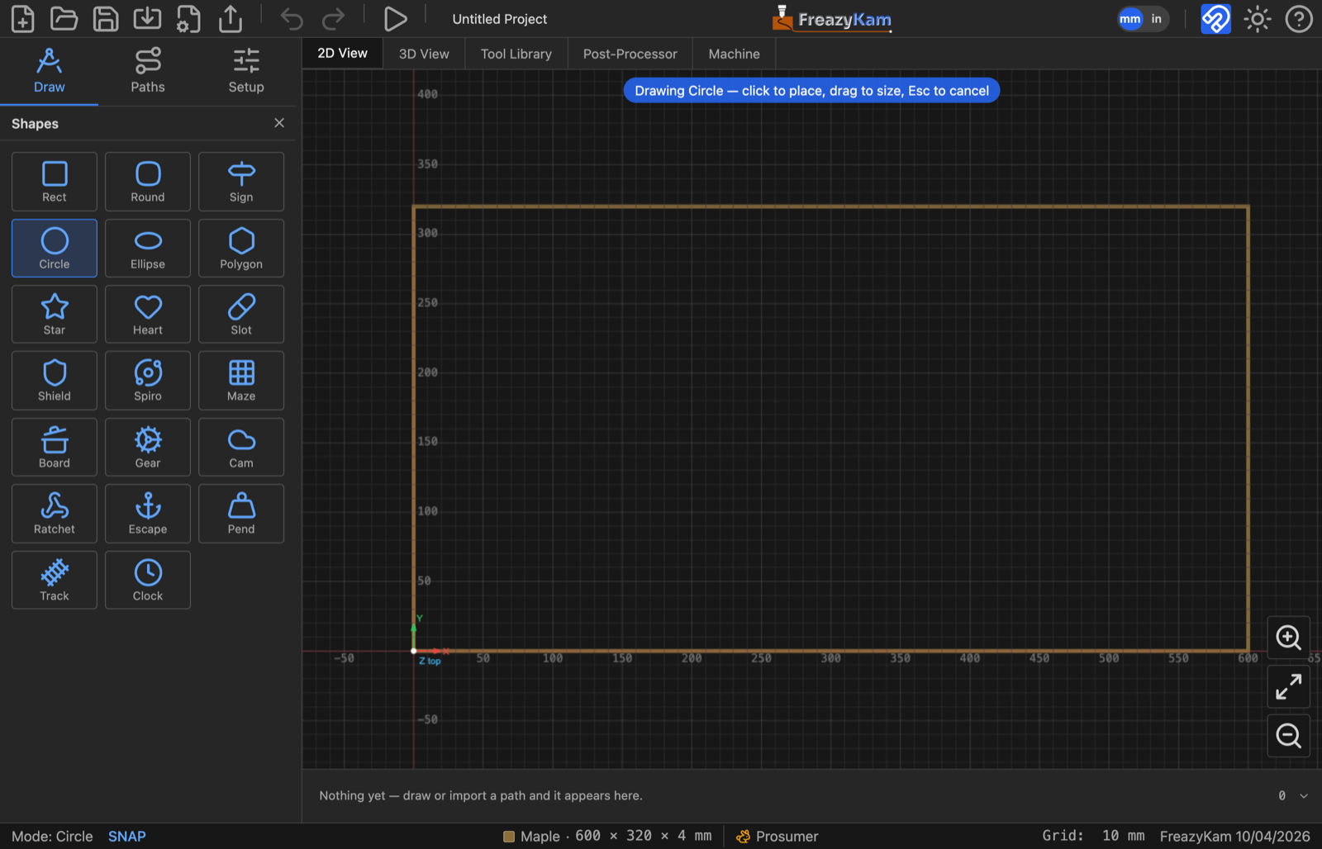
Task: Select the Board shape tool
Action: pyautogui.click(x=55, y=448)
